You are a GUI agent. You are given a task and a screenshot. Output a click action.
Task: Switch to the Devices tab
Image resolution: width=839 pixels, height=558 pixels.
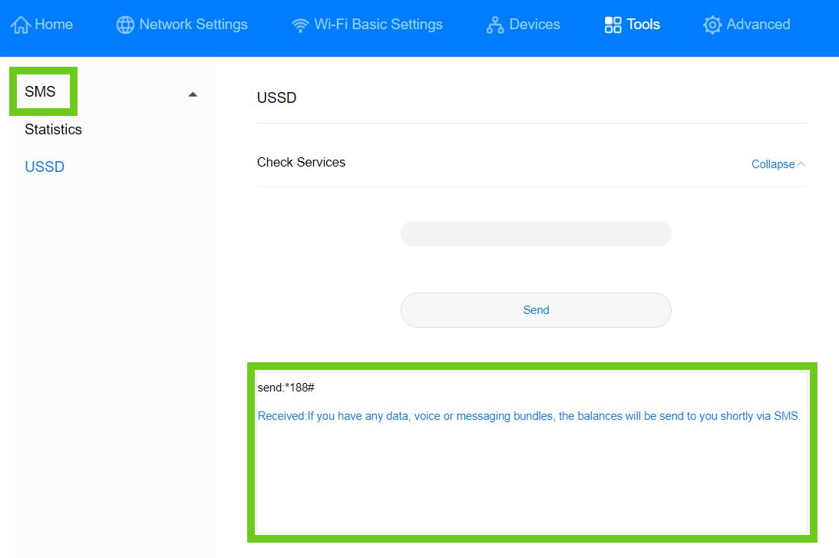click(524, 25)
